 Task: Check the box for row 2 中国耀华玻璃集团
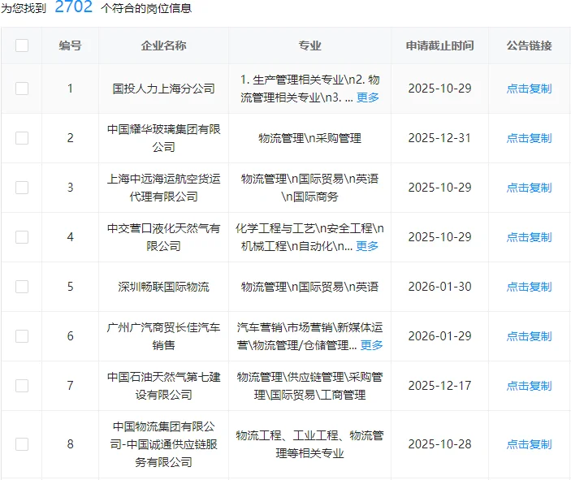pos(22,138)
